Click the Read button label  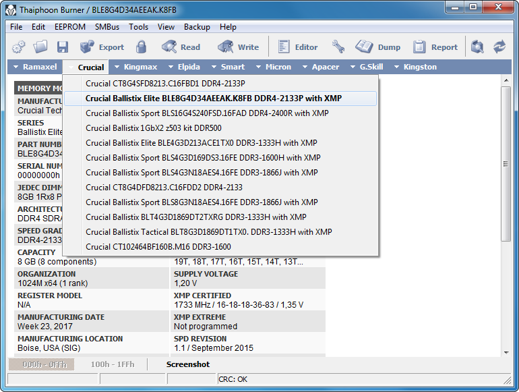(190, 47)
